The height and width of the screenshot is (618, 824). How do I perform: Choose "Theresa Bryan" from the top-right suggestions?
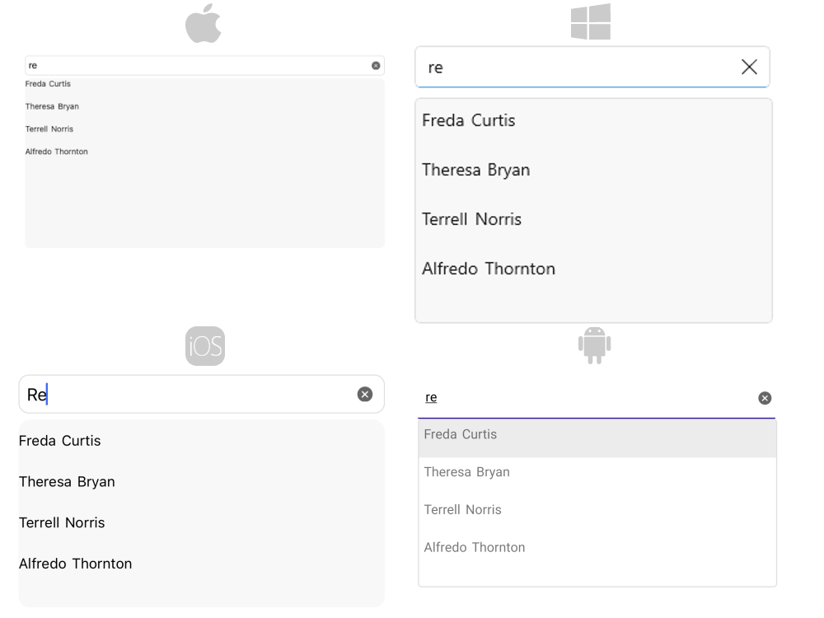click(476, 170)
